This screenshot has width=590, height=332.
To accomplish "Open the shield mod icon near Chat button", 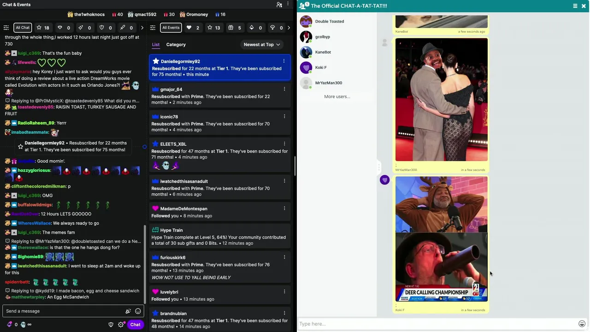I will 111,325.
